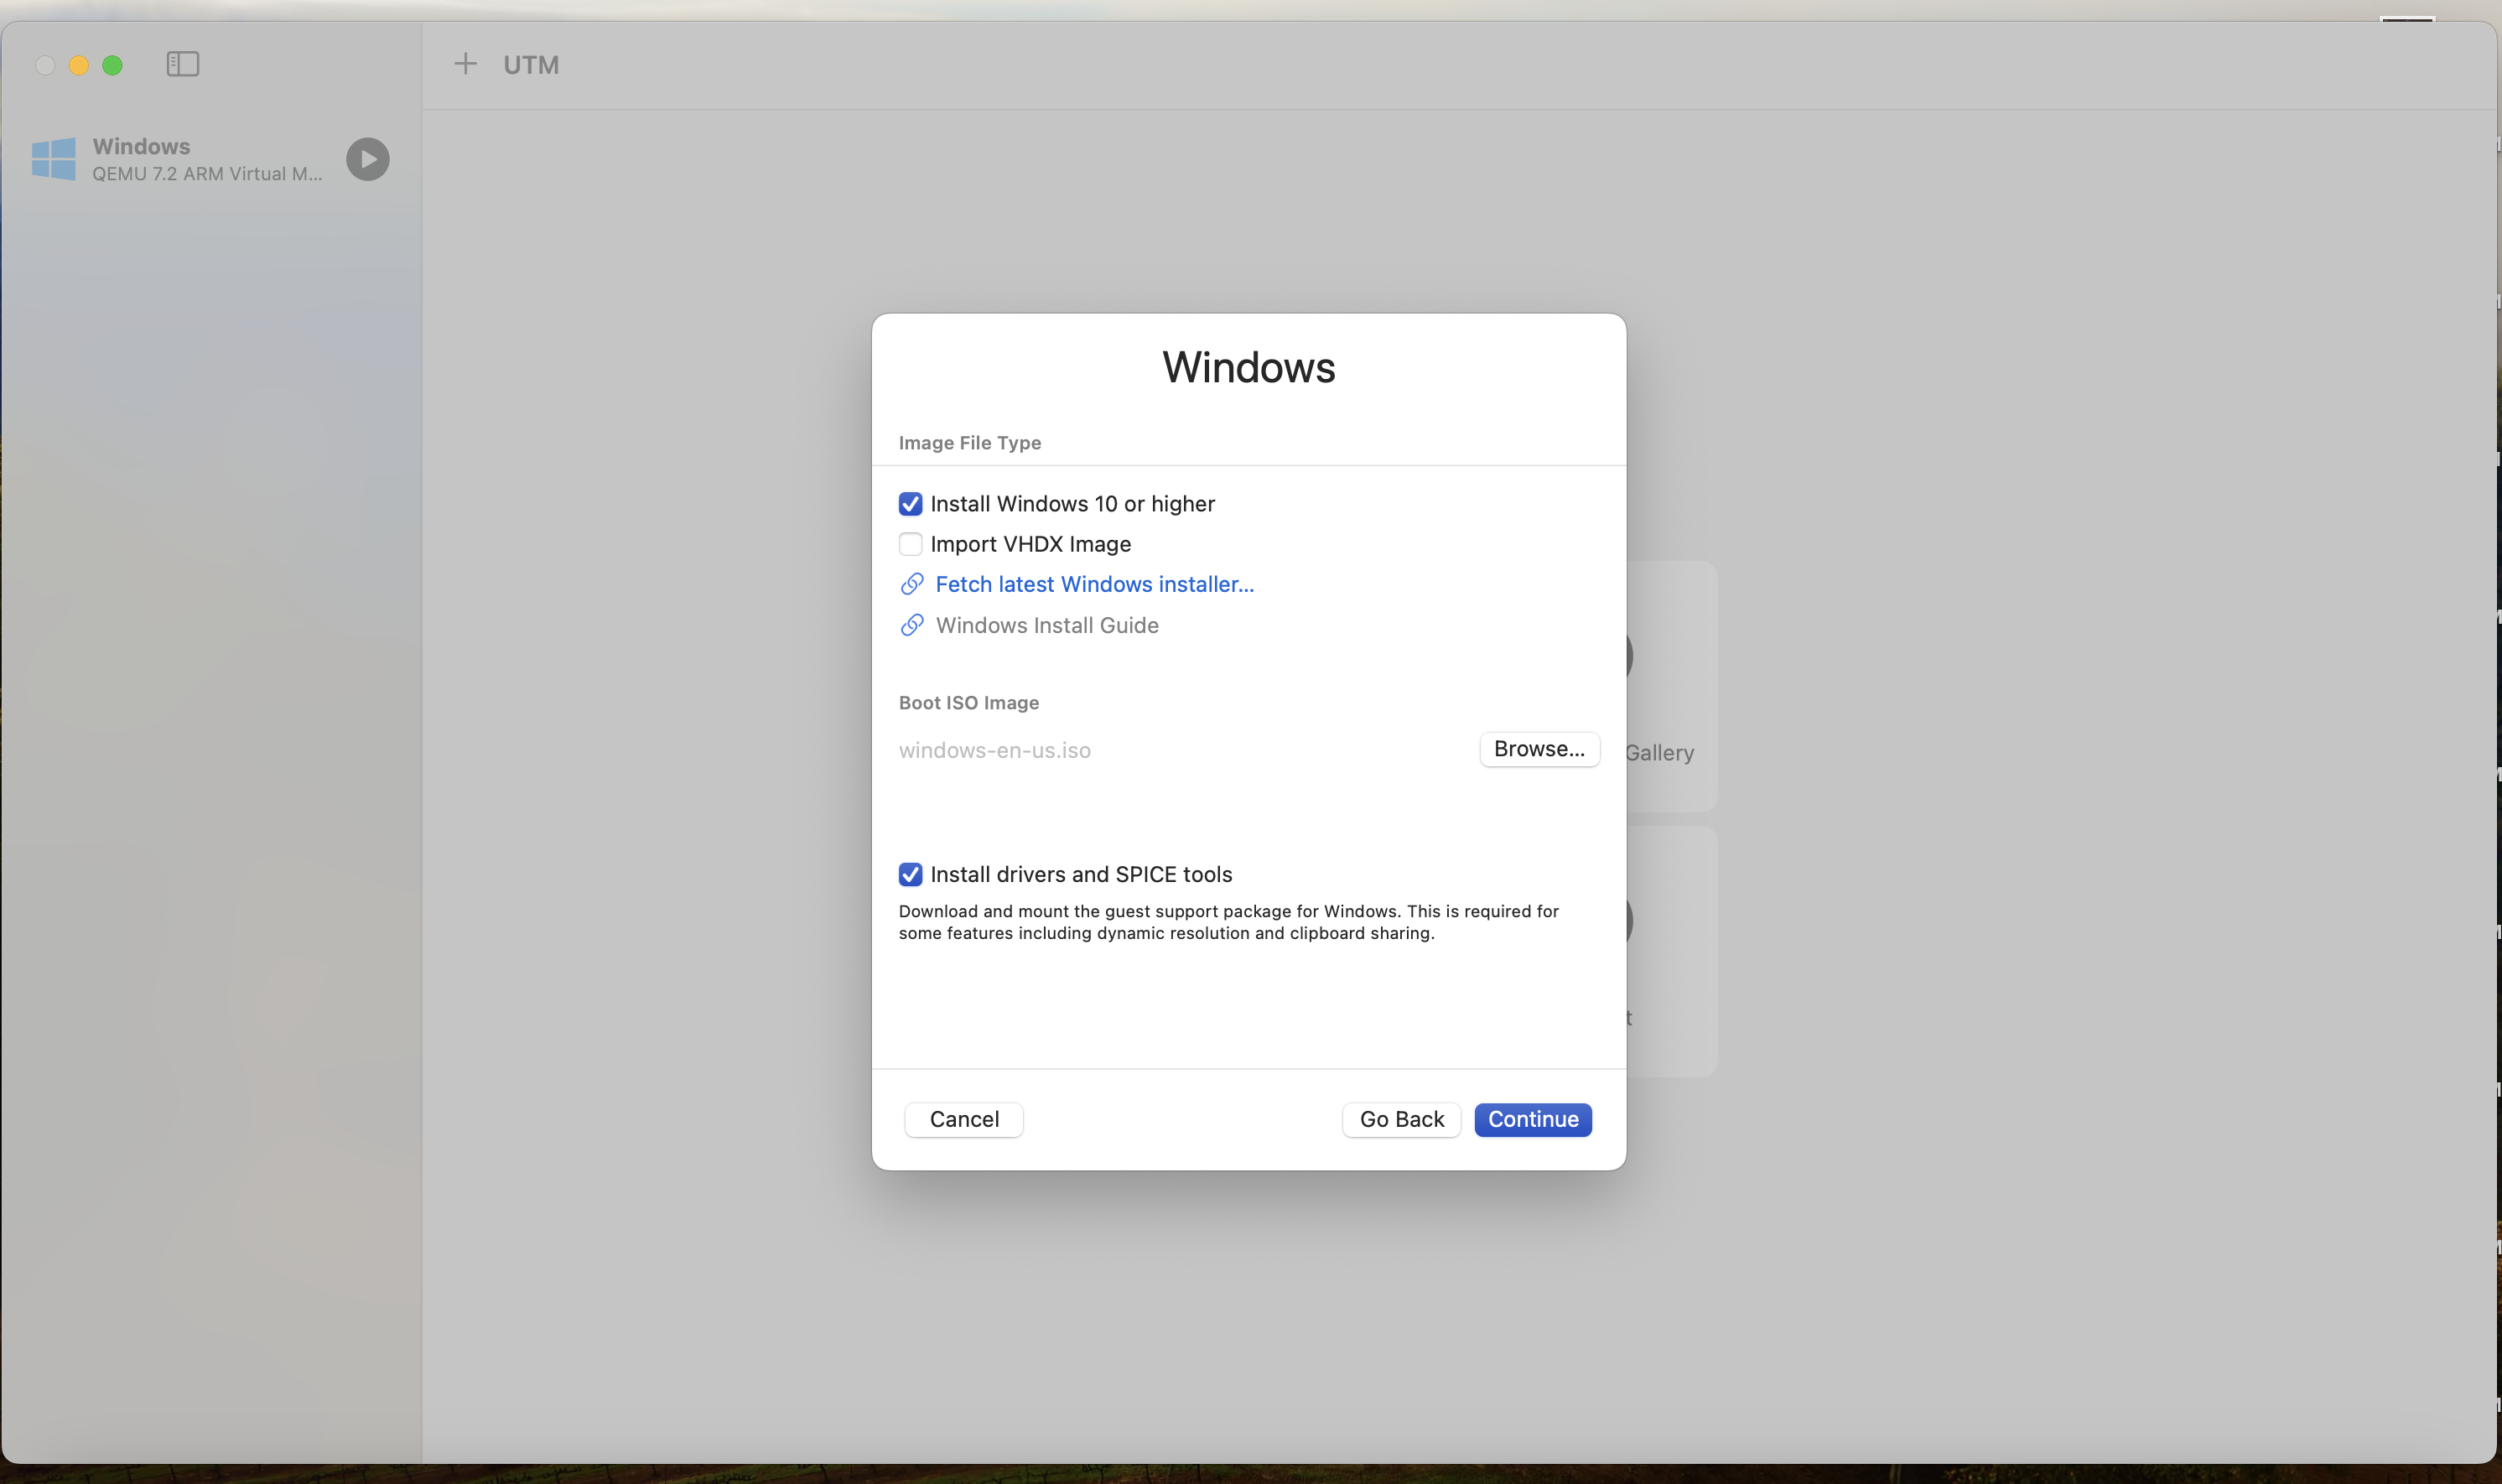Image resolution: width=2502 pixels, height=1484 pixels.
Task: Toggle the sidebar visibility icon
Action: pyautogui.click(x=182, y=64)
